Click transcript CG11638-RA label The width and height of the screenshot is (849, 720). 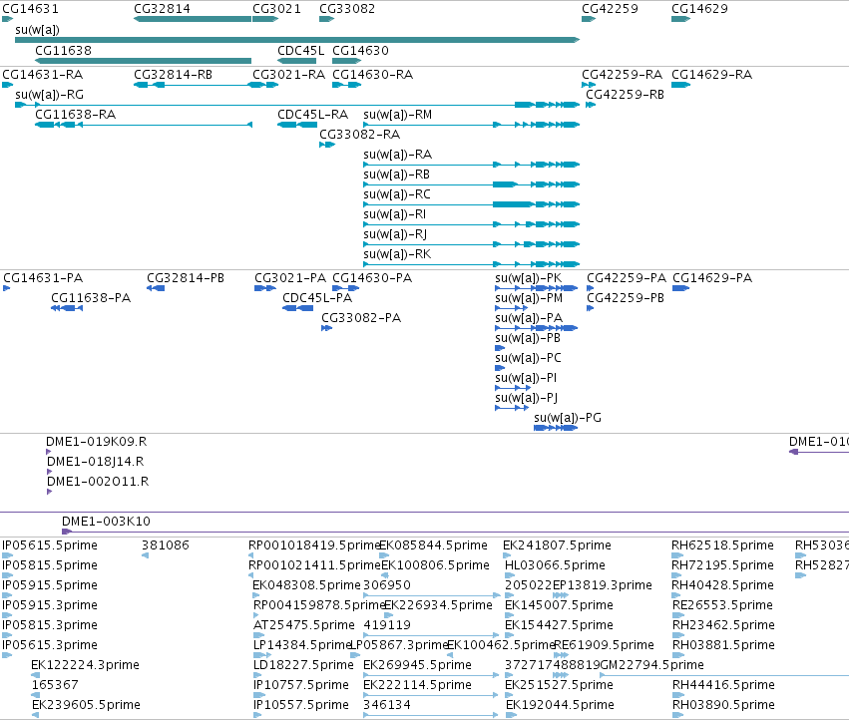click(75, 115)
